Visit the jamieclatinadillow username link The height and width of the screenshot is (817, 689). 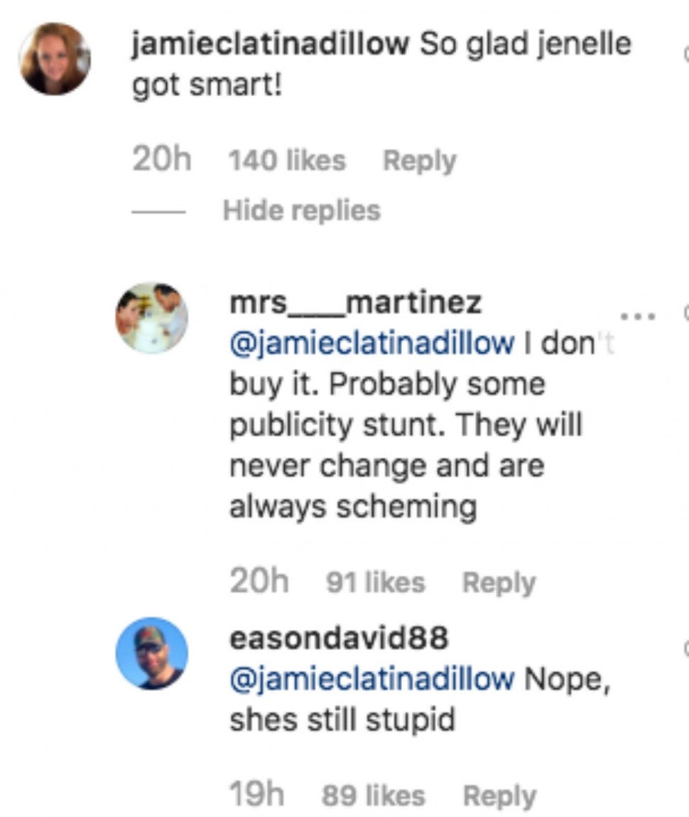(x=270, y=46)
